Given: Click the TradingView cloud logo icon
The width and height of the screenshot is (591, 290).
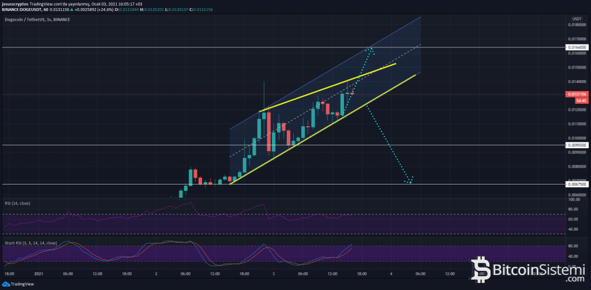Looking at the screenshot, I should (x=7, y=284).
